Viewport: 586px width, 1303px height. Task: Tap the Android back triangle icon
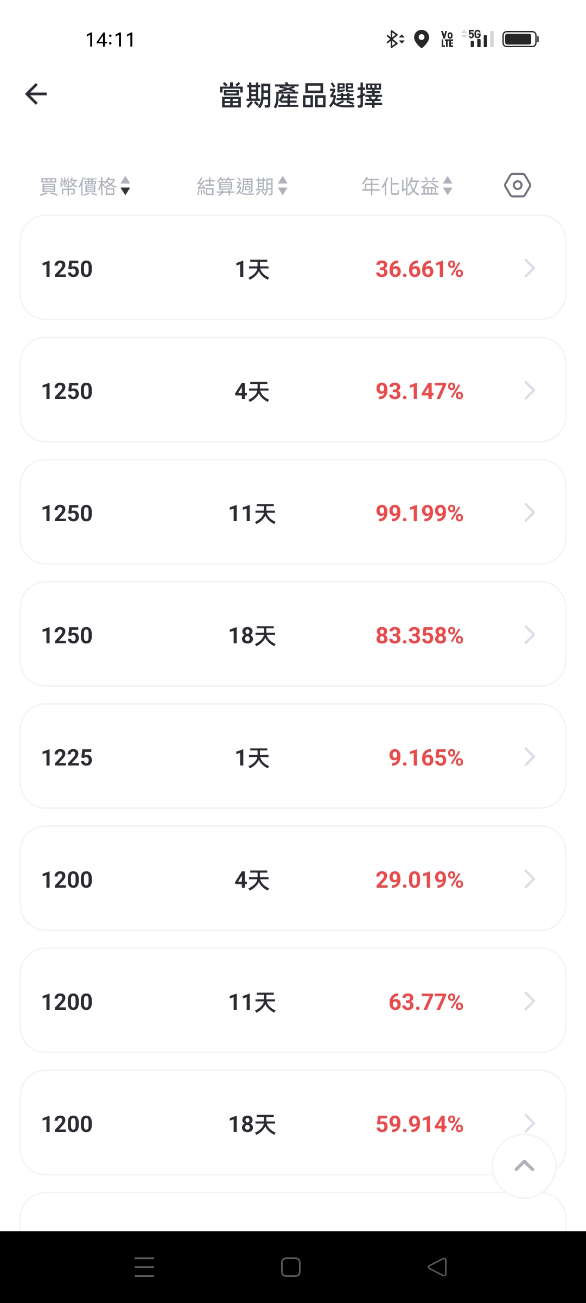(437, 1267)
